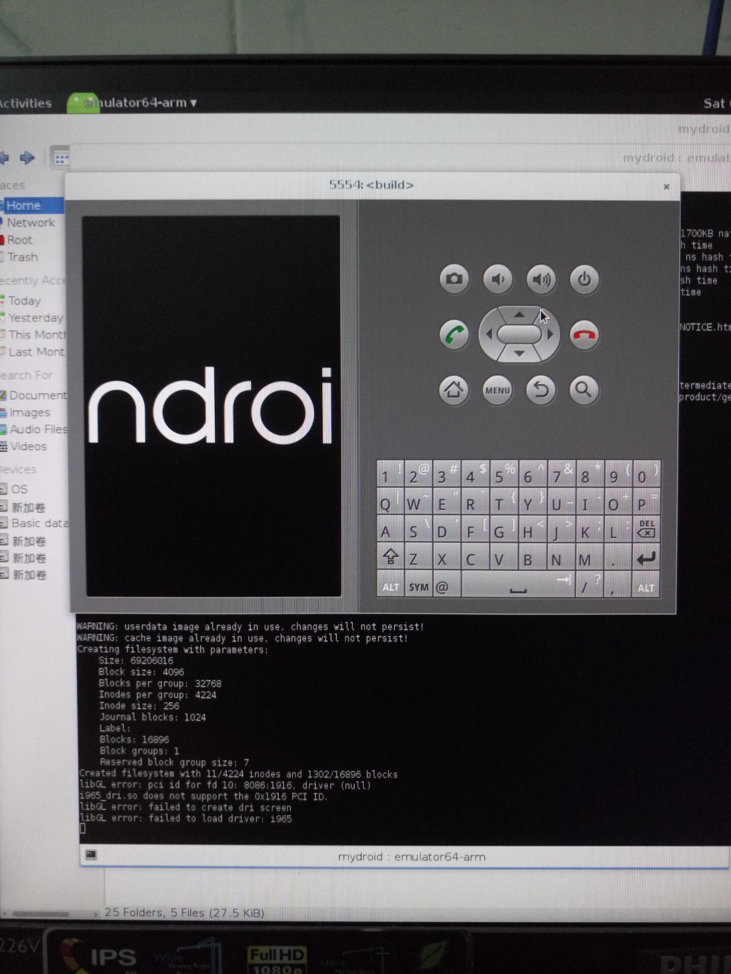The image size is (731, 974).
Task: Click the emulator back arrow button
Action: (541, 390)
